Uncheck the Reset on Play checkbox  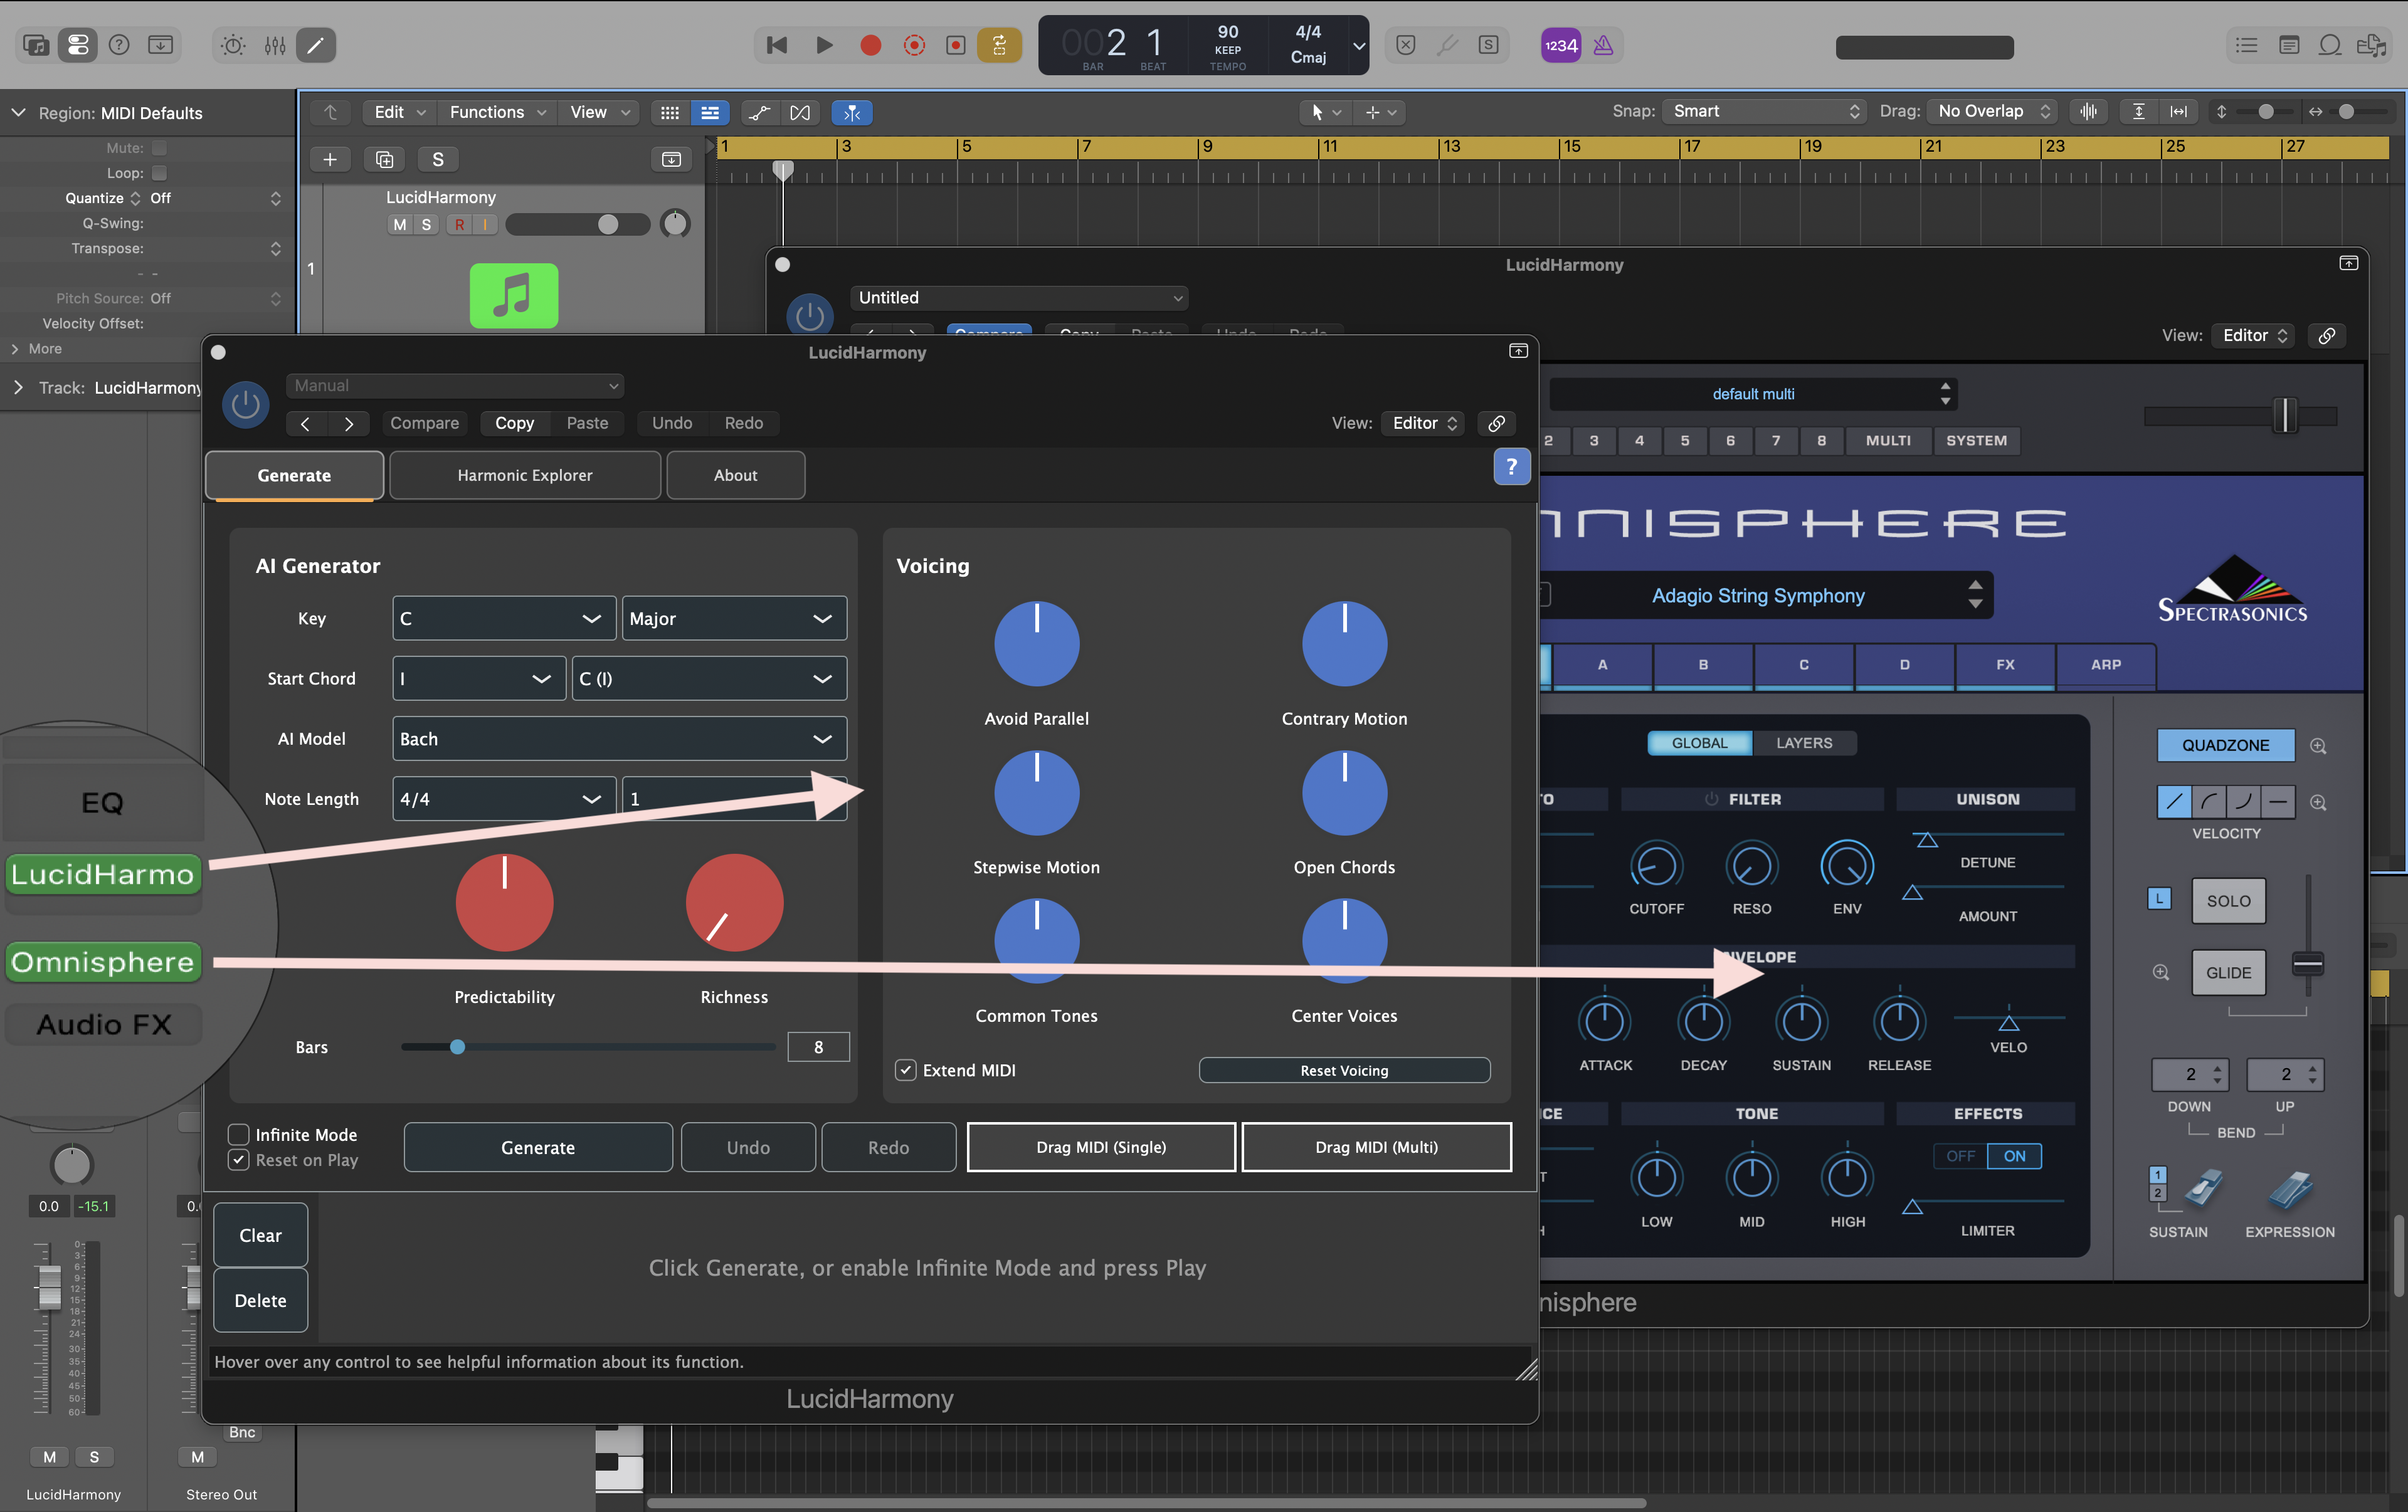tap(238, 1159)
